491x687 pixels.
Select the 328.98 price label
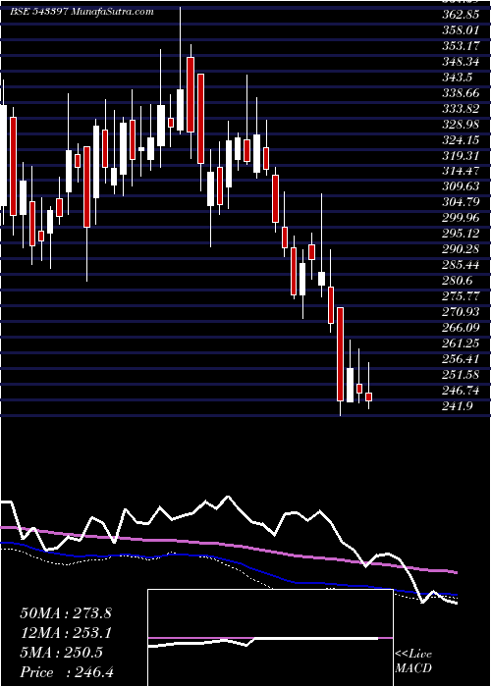tap(460, 125)
